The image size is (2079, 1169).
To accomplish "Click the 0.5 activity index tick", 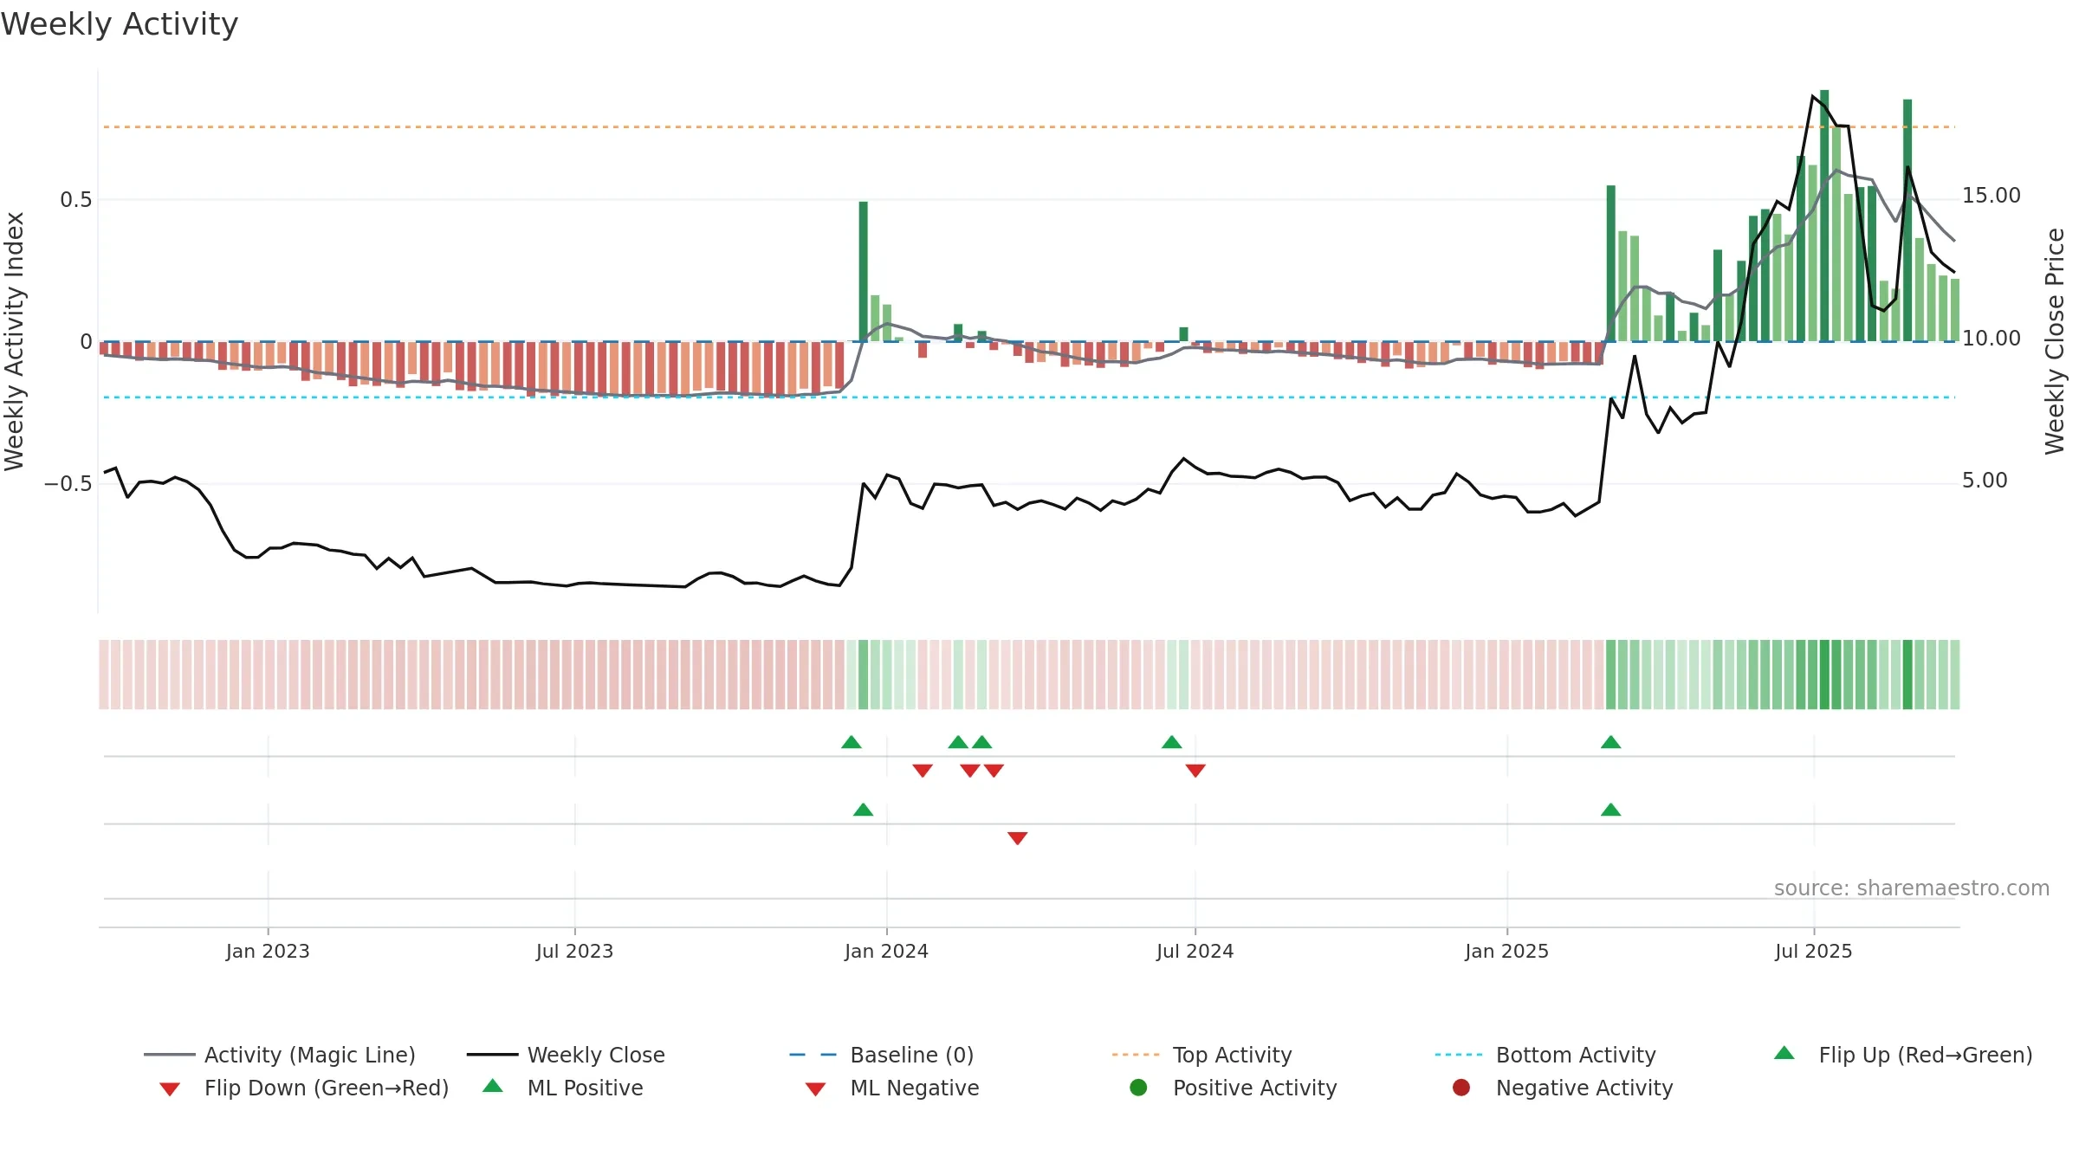I will coord(75,200).
